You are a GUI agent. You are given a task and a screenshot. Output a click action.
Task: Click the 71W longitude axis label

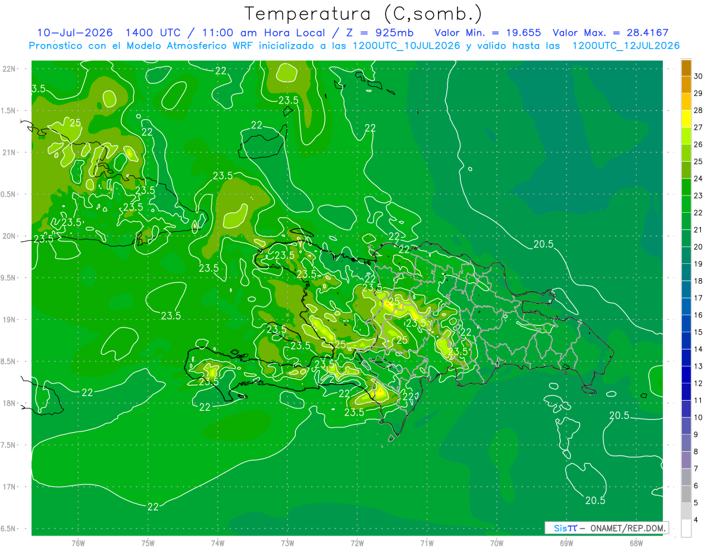(427, 543)
